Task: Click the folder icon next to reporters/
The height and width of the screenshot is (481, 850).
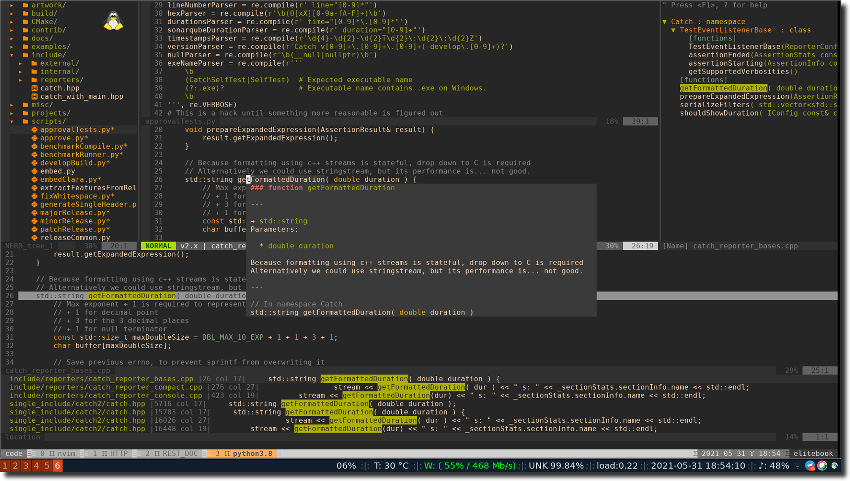Action: pos(34,80)
